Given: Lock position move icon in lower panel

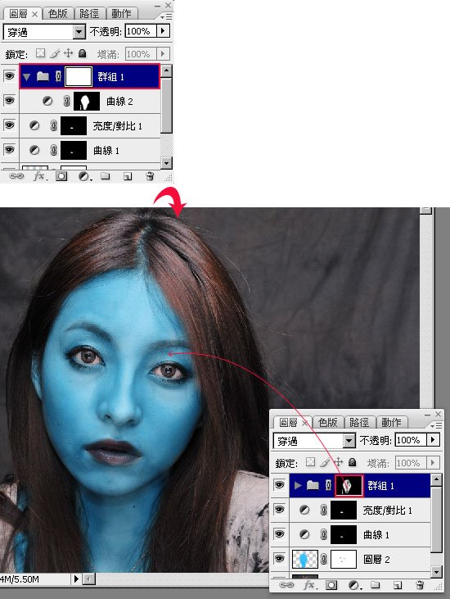Looking at the screenshot, I should (x=338, y=462).
